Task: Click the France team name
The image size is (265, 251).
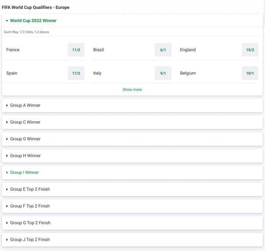Action: (13, 50)
